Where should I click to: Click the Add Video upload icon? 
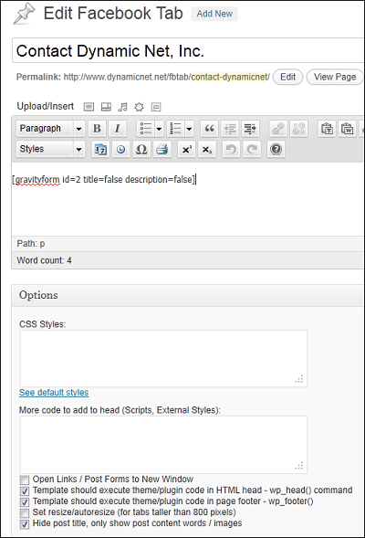[106, 107]
